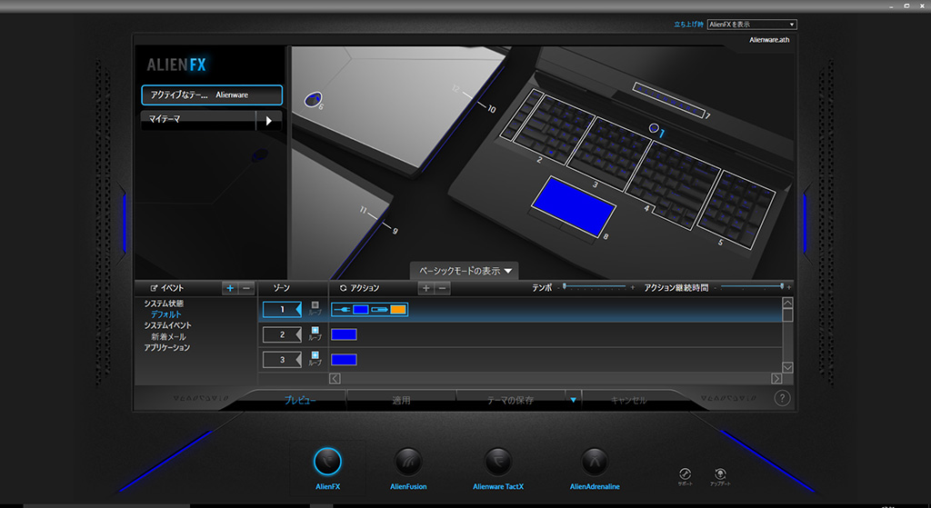Screen dimensions: 931x508
Task: Open the Alienware TactX module
Action: tap(498, 462)
